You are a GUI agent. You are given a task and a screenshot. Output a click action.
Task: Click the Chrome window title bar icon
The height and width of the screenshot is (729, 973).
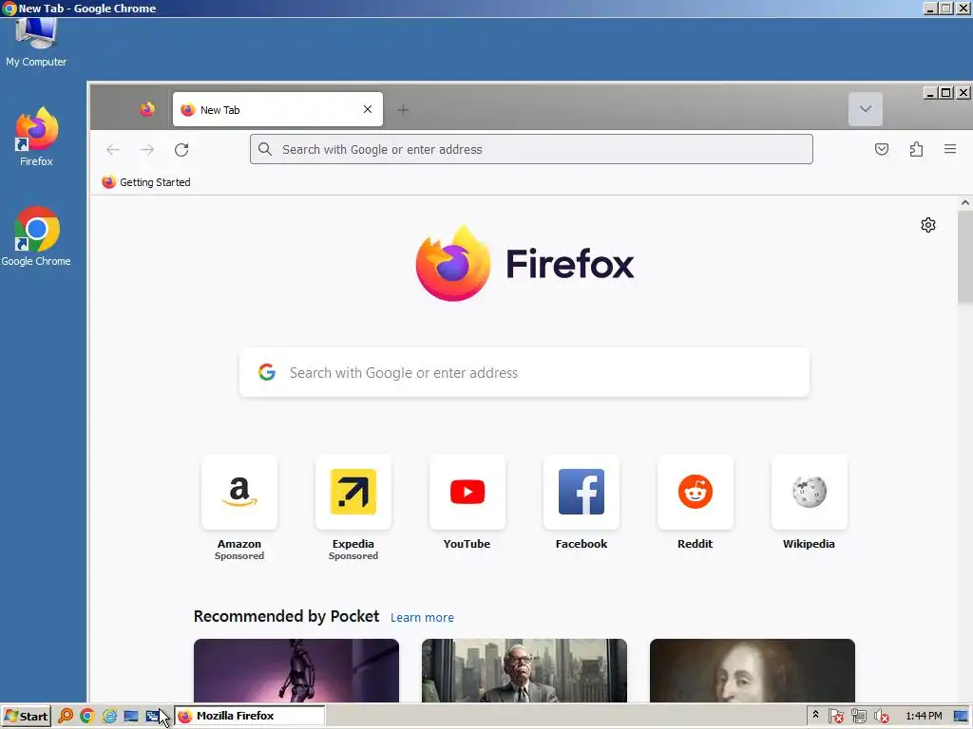pos(9,9)
